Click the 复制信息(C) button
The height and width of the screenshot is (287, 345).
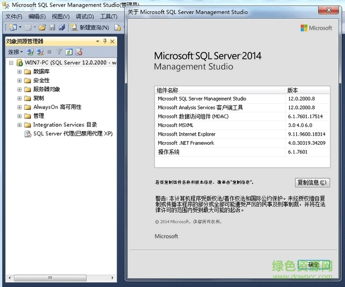pos(313,183)
